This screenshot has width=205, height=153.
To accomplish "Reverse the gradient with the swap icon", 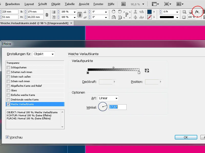I will click(x=147, y=70).
